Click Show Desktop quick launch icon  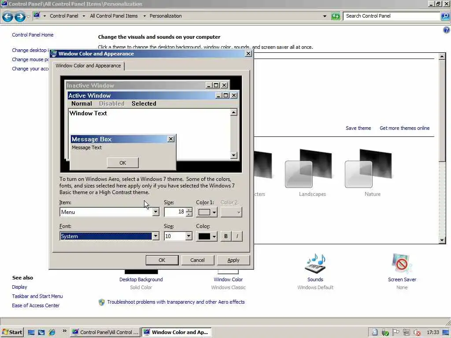(x=31, y=333)
